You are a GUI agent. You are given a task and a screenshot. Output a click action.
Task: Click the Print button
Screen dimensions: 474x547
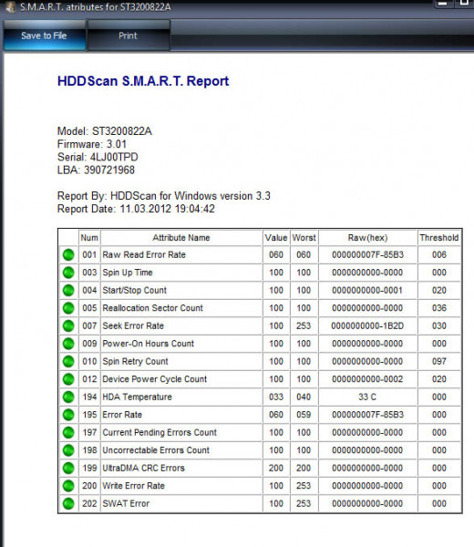(129, 36)
